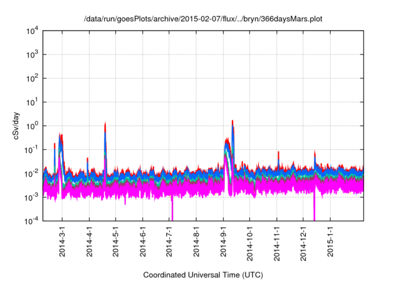This screenshot has width=401, height=281.
Task: Select the 2014-11-1 date tick label
Action: [x=278, y=243]
